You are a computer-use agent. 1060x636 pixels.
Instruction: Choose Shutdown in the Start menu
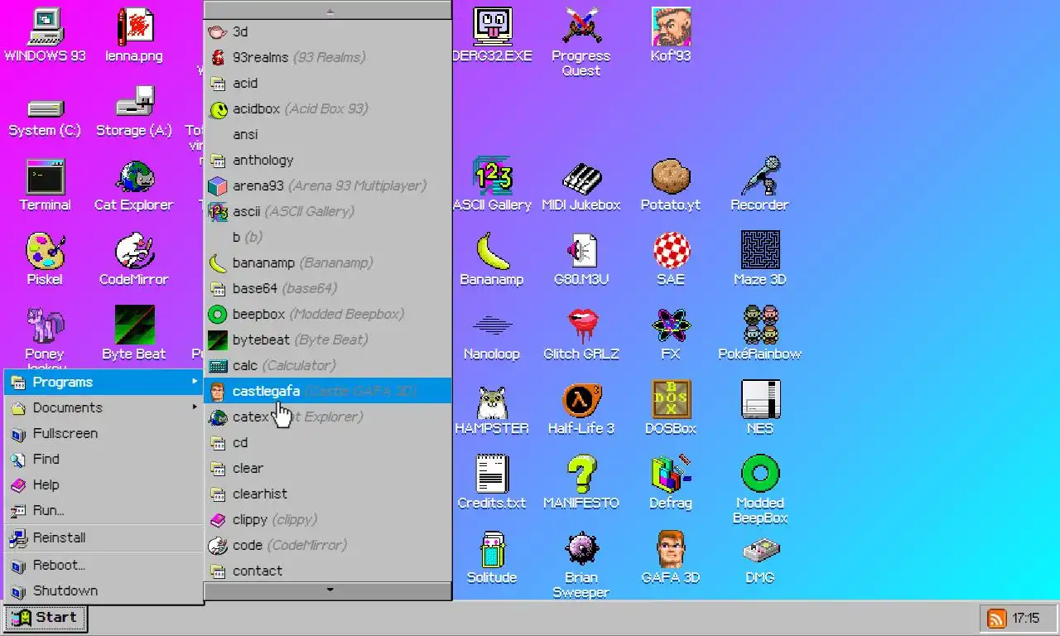click(104, 590)
